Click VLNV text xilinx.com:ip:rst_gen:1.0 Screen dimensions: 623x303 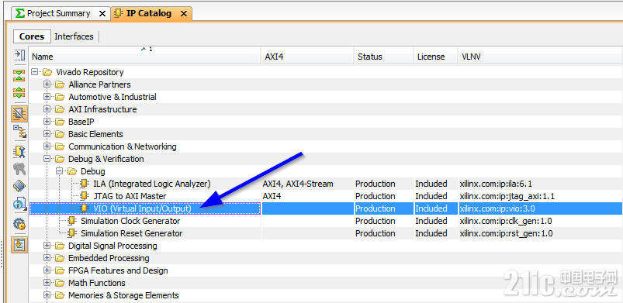coord(506,233)
